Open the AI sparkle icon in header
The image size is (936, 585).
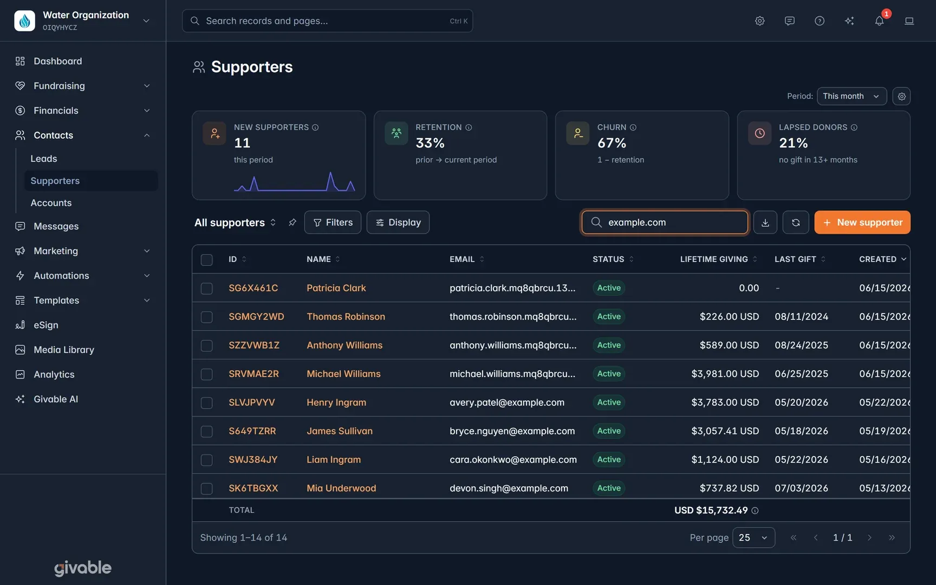[849, 21]
